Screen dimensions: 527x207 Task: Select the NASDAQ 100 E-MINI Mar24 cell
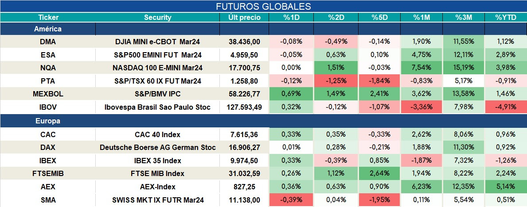pyautogui.click(x=158, y=68)
